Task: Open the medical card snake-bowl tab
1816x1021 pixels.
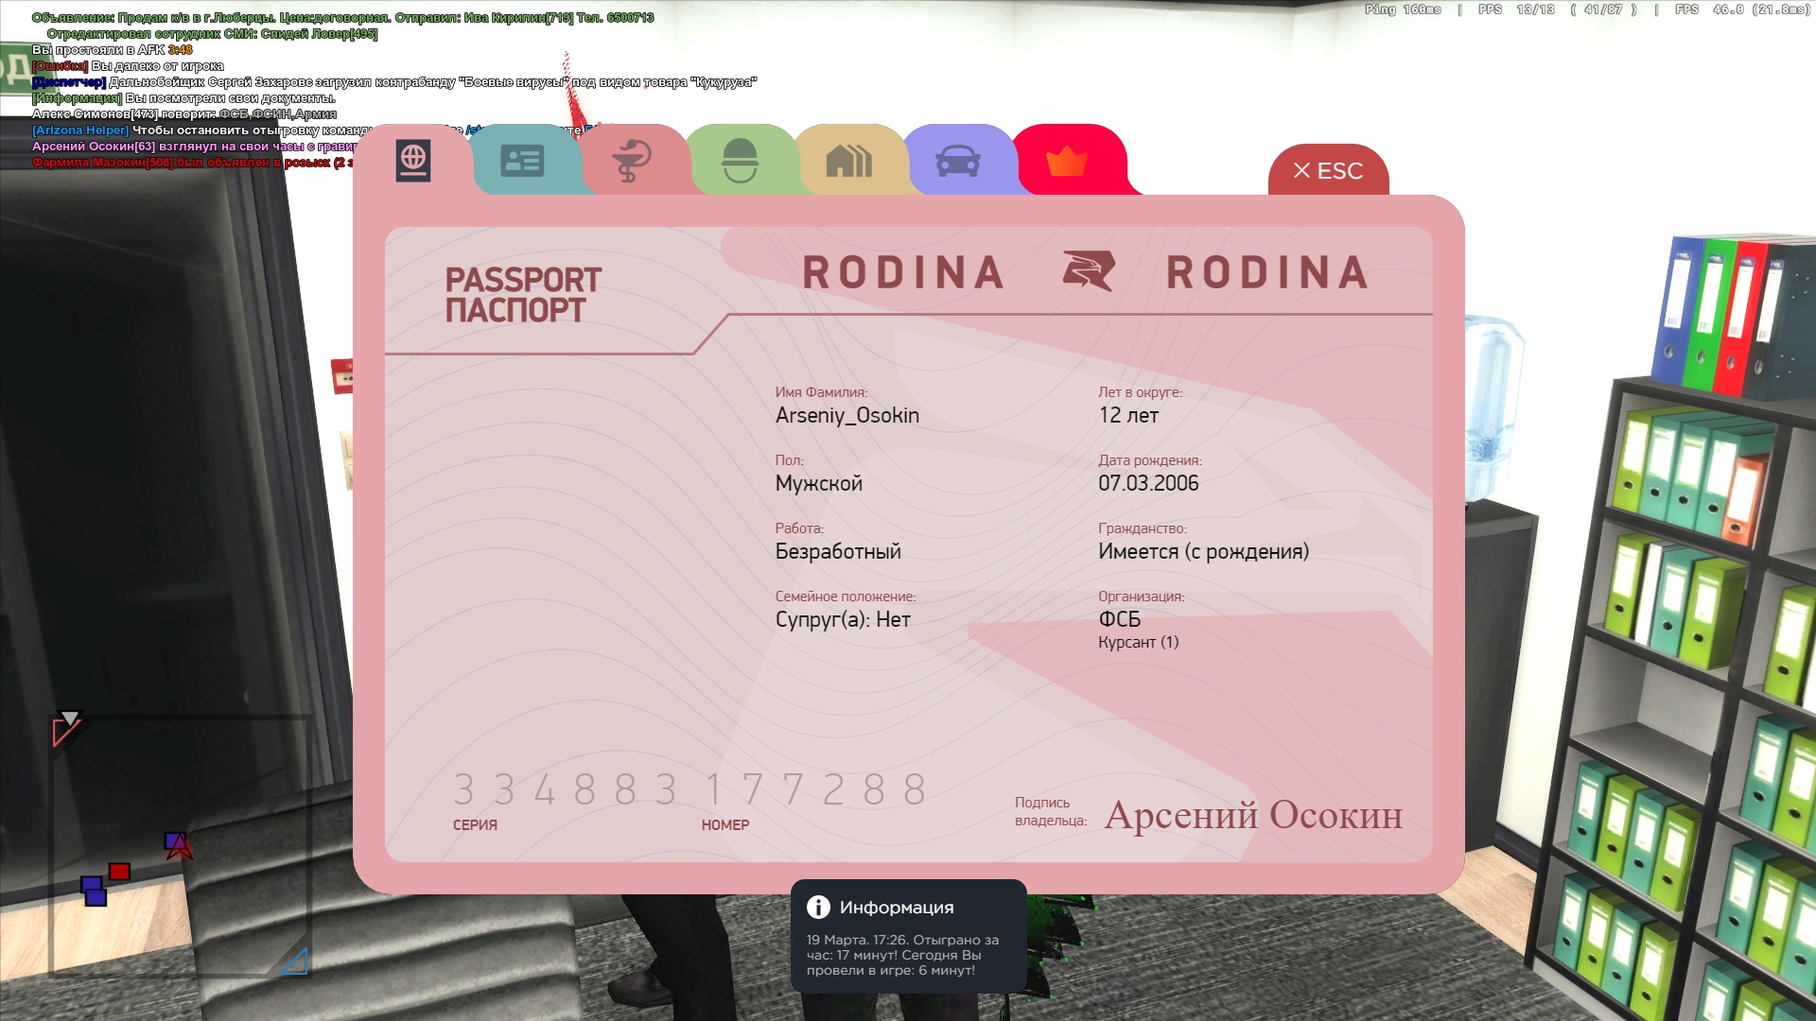Action: pyautogui.click(x=631, y=161)
